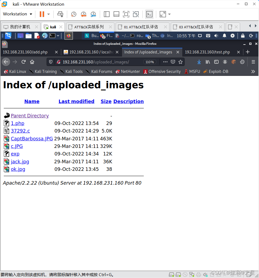
Task: Toggle the VMware library sidebar
Action: (107, 14)
